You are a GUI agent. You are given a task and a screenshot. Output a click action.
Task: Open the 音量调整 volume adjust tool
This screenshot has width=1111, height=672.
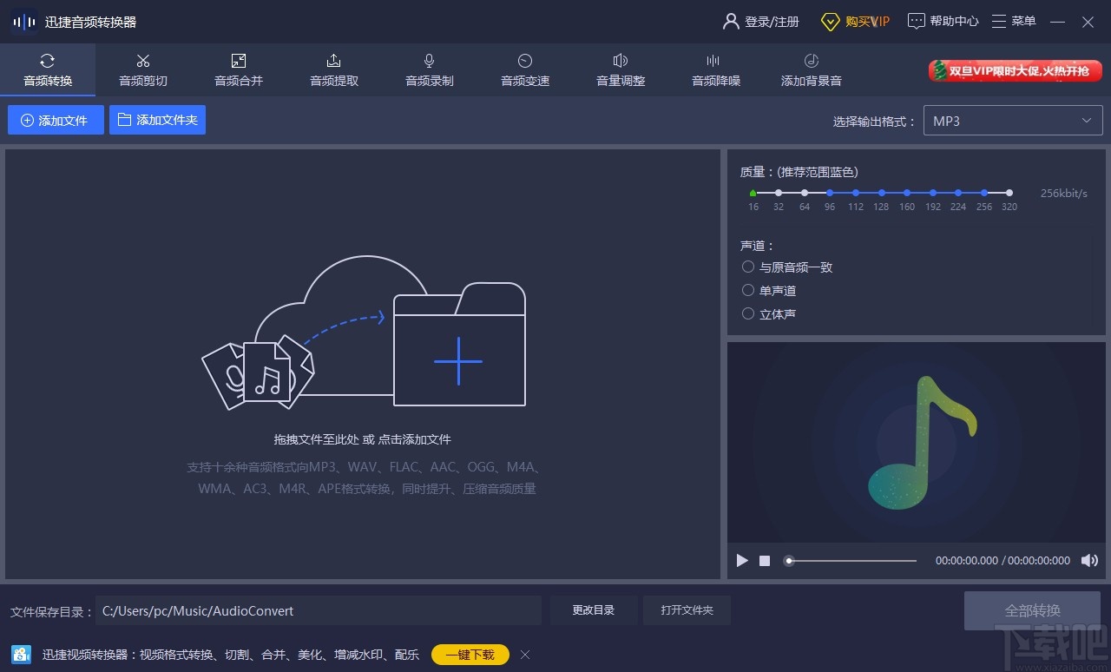tap(620, 69)
